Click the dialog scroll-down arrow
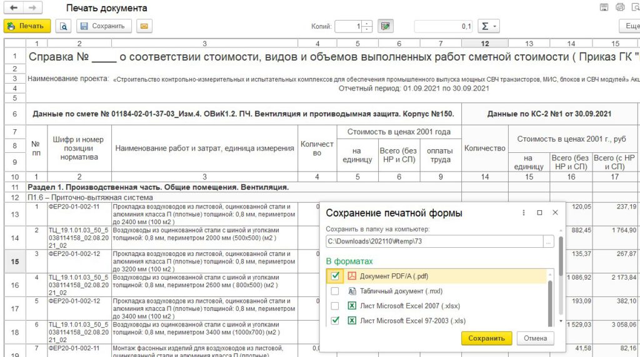Viewport: 640px width, 357px height. (x=561, y=321)
